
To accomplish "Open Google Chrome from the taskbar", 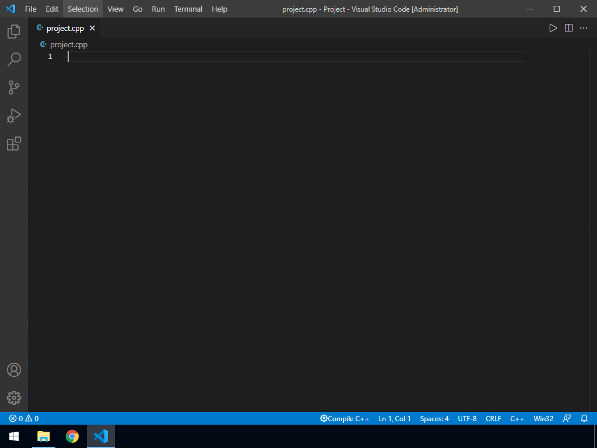I will [72, 436].
